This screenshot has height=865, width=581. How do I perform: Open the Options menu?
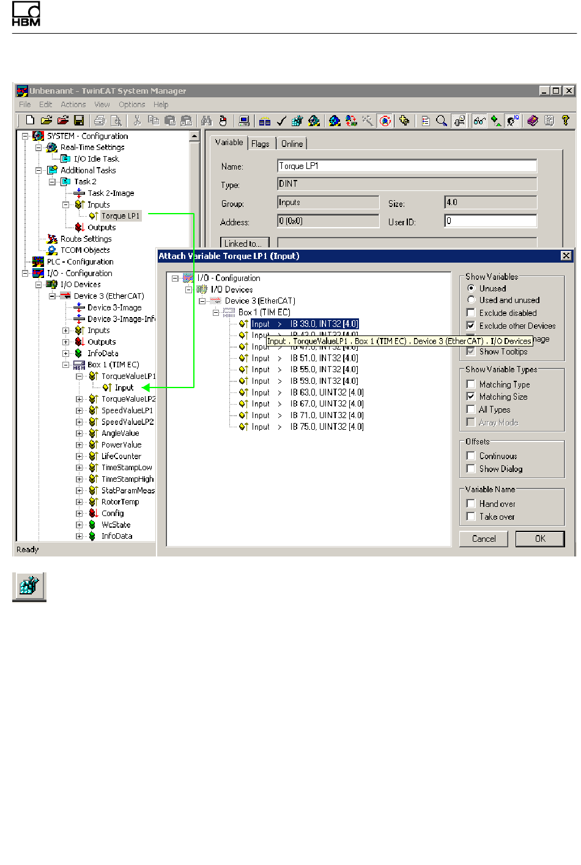[x=132, y=105]
